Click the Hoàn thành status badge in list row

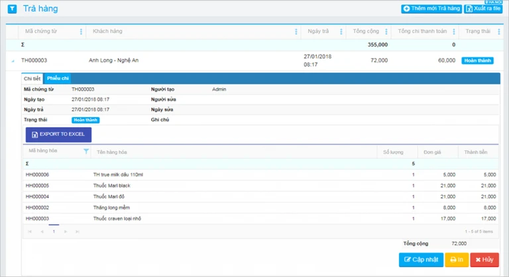(477, 61)
